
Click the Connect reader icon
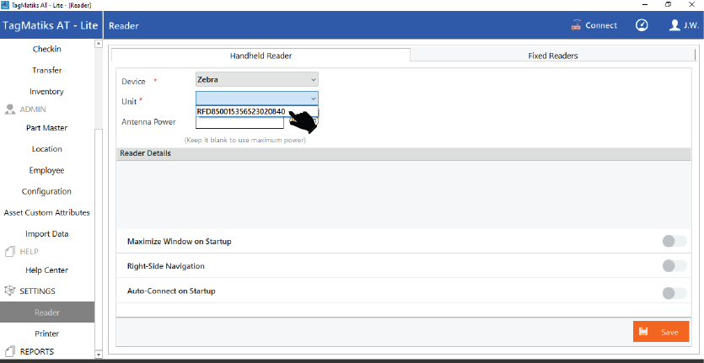coord(576,25)
